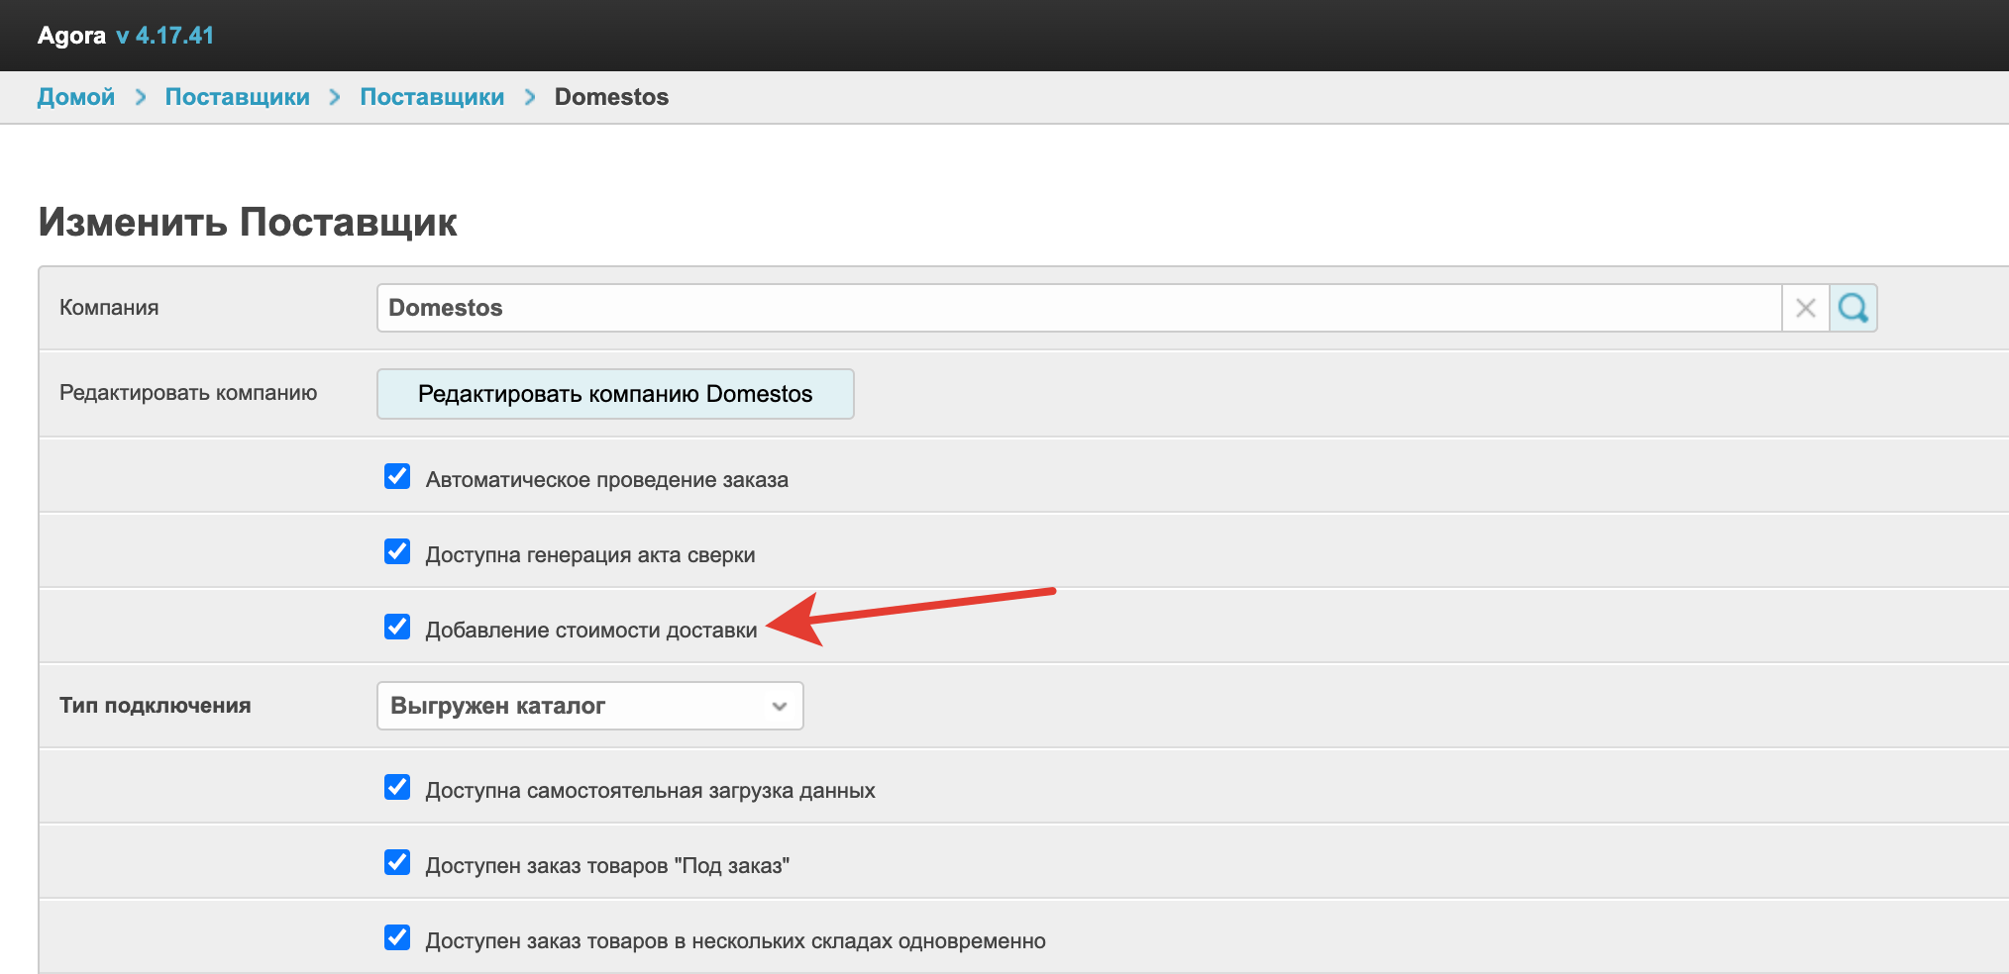The width and height of the screenshot is (2009, 974).
Task: Open the Тип подключения dropdown
Action: tap(589, 706)
